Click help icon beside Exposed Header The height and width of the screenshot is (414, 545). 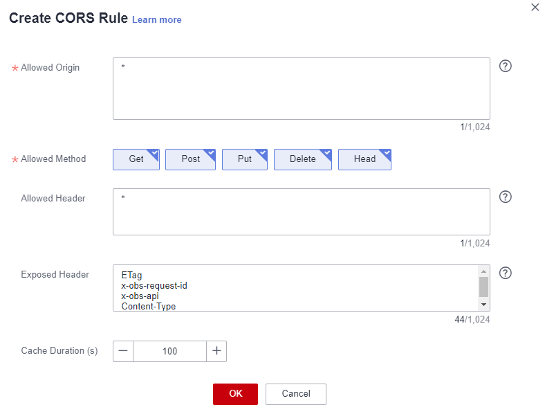pos(505,273)
